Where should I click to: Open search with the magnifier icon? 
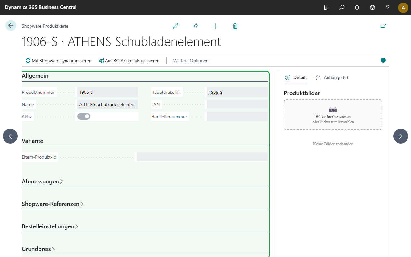click(x=341, y=7)
